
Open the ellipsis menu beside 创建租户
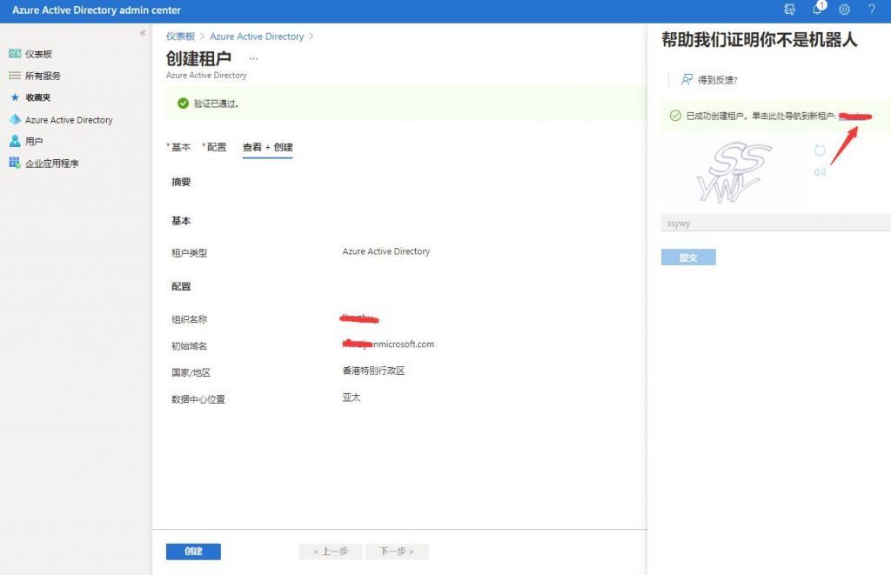pos(253,58)
